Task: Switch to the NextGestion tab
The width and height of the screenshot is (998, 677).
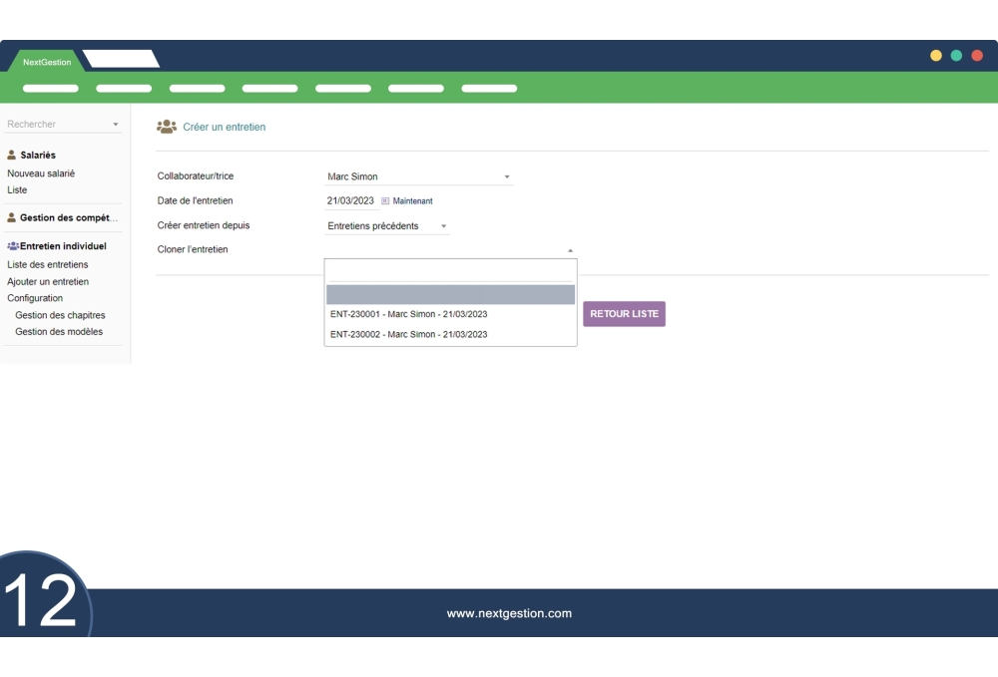Action: click(x=47, y=62)
